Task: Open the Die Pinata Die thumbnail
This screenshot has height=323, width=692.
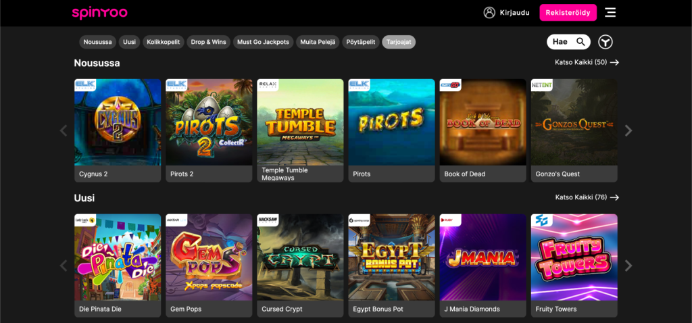Action: [118, 257]
